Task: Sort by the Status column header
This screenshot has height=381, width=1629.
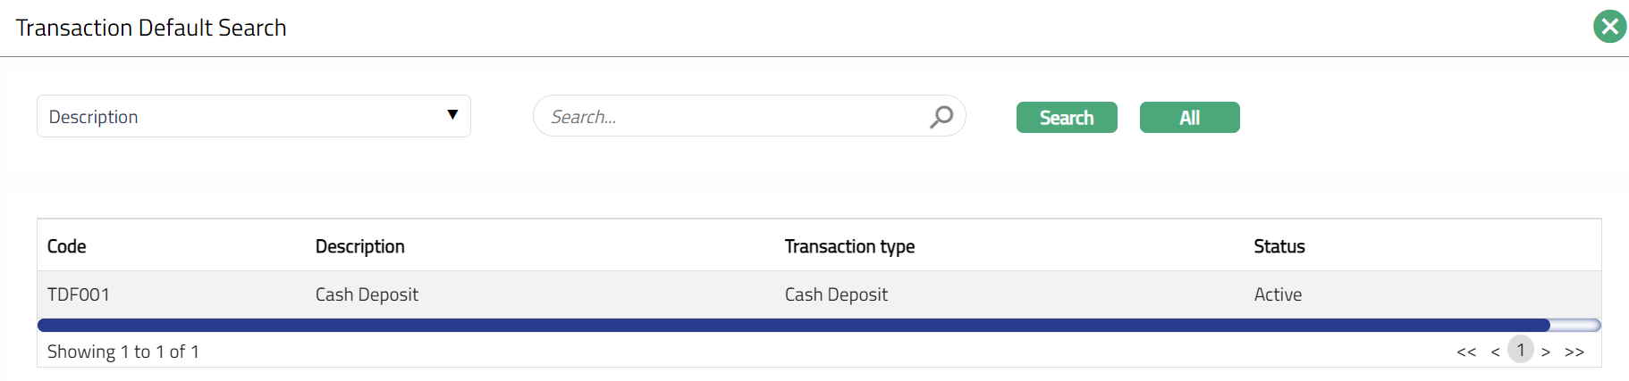Action: pos(1279,246)
